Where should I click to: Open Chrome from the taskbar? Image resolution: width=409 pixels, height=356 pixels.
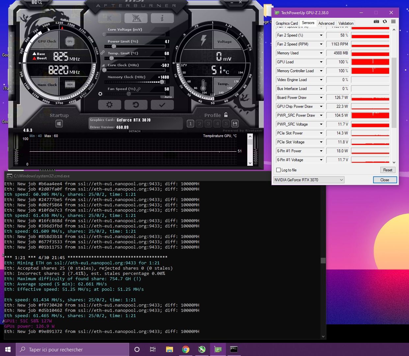tap(186, 349)
